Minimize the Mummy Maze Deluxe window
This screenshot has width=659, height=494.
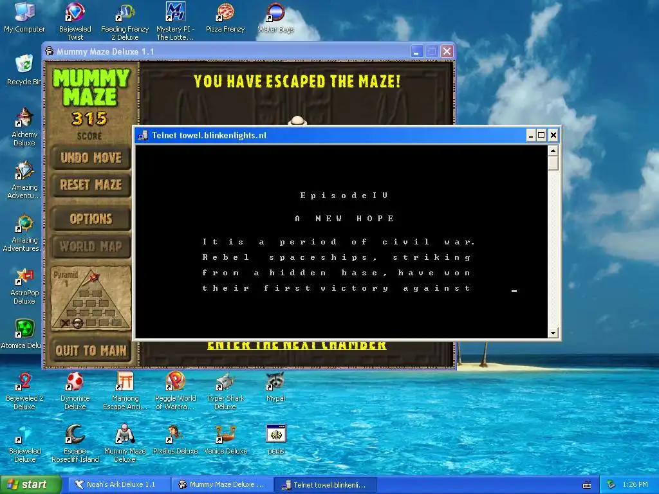416,51
